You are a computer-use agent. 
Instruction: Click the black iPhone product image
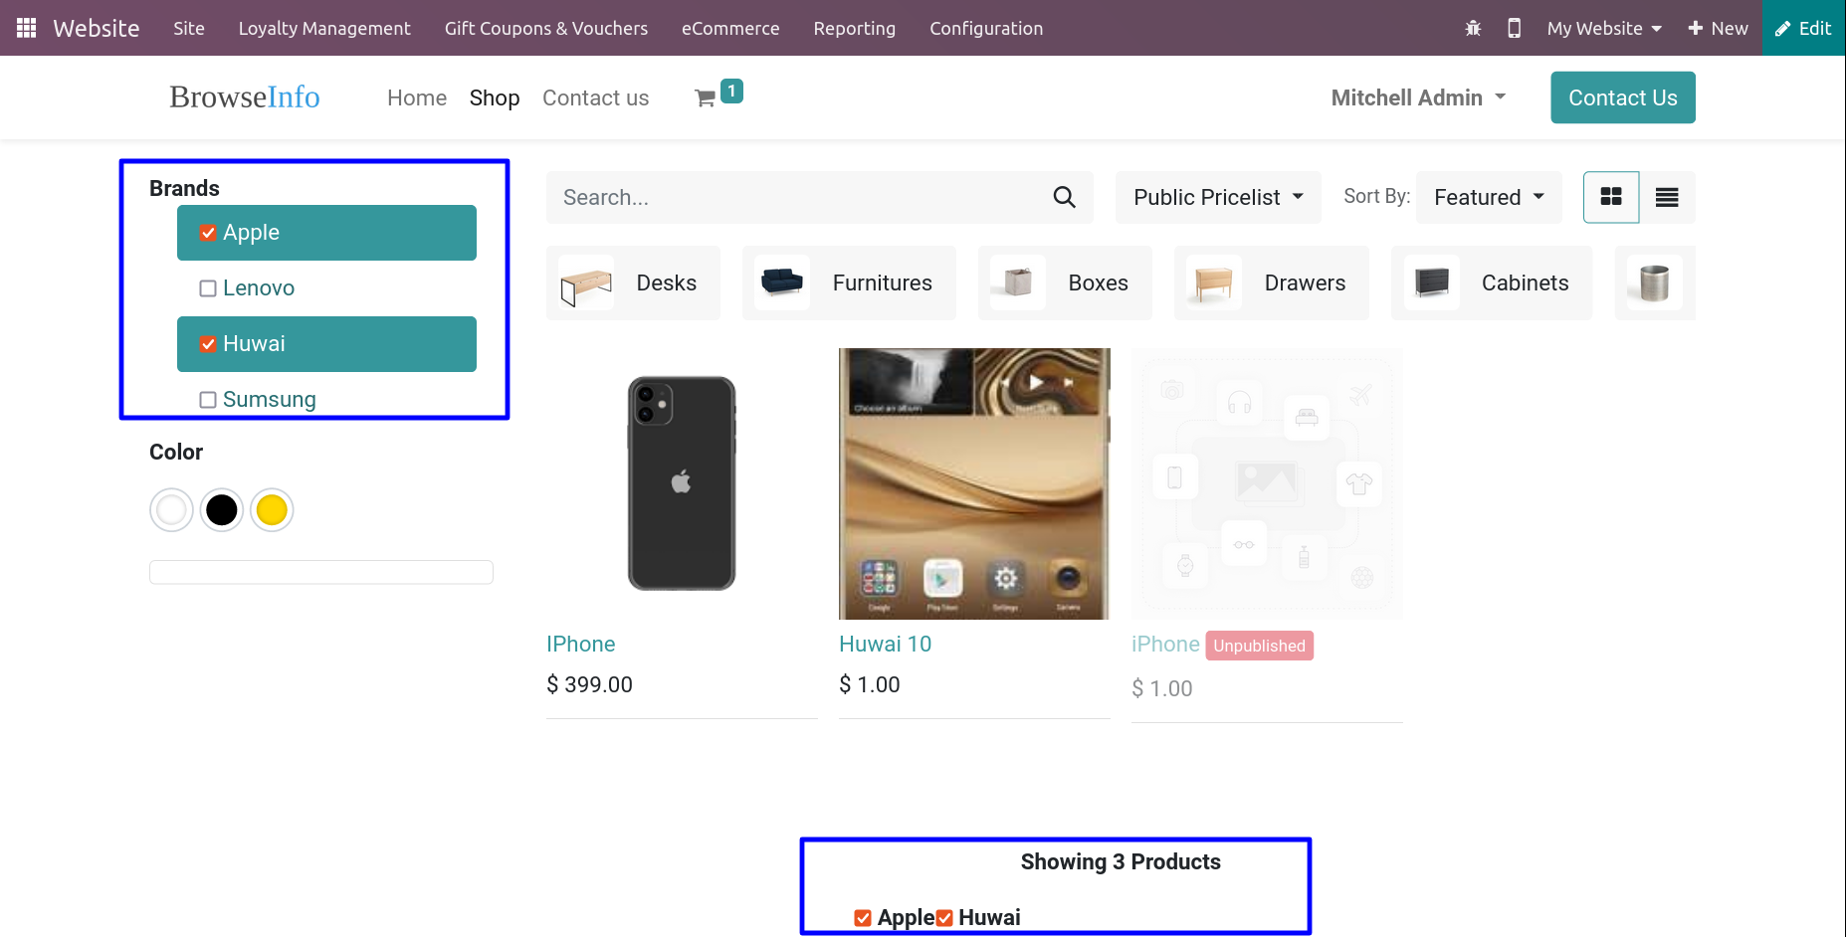(x=682, y=483)
